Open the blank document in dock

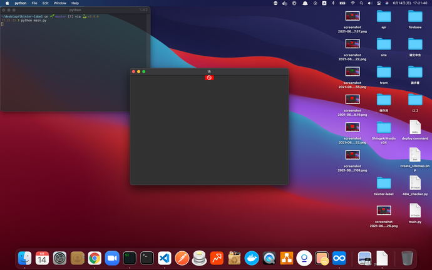[x=382, y=259]
